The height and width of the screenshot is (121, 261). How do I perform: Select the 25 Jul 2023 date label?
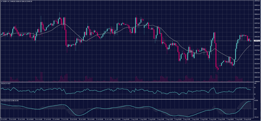pos(4,119)
